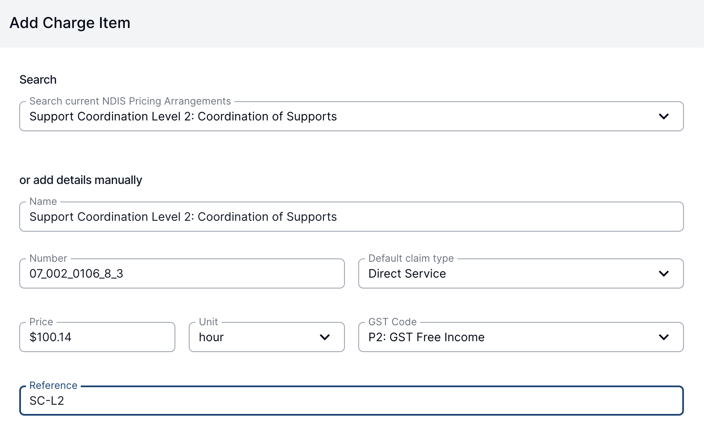Click the Add Charge Item heading

pos(70,23)
